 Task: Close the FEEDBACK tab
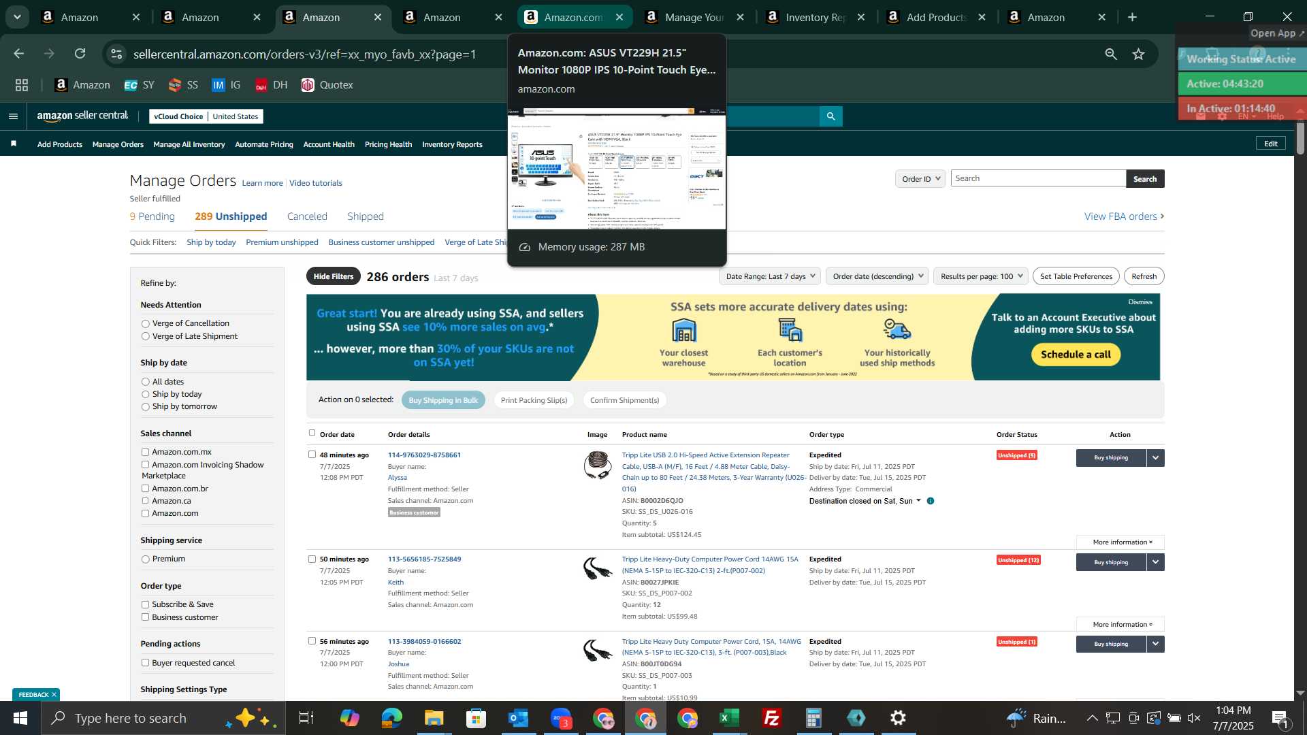(x=54, y=695)
